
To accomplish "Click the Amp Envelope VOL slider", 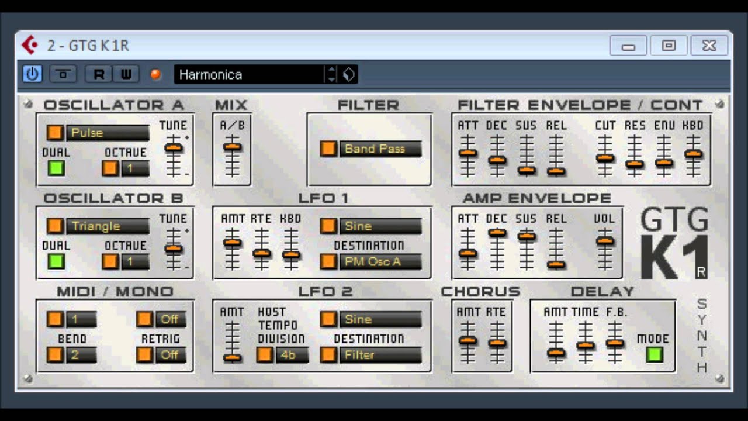I will 605,249.
